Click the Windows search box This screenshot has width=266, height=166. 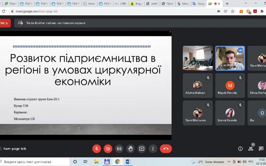tap(35, 162)
